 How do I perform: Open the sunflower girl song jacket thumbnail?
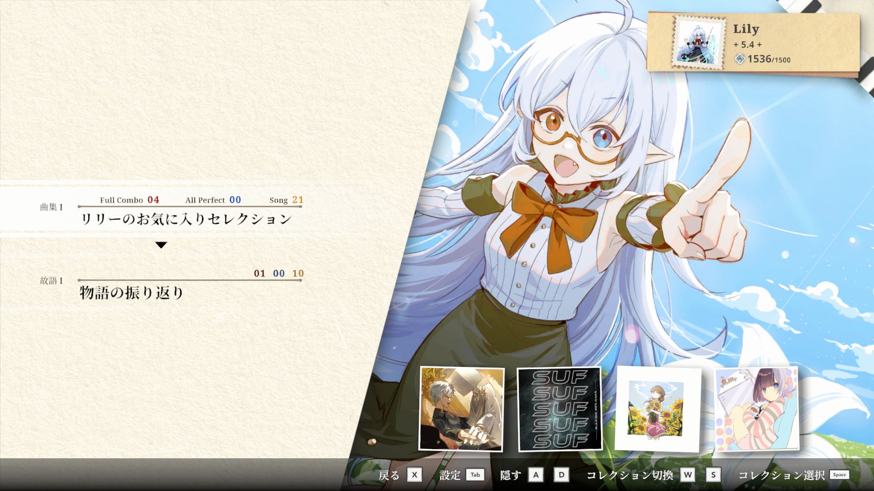click(658, 409)
